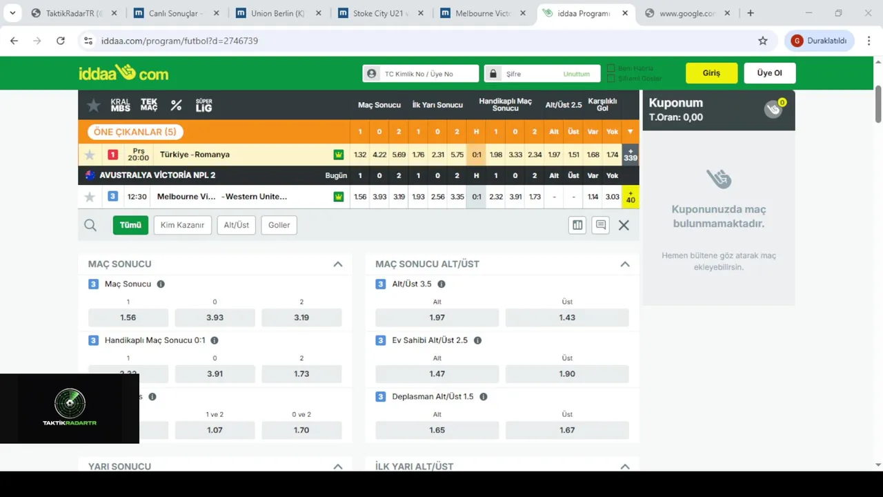Click info icon next to Handikaplı Maç Sonucu 0:1
This screenshot has height=497, width=883.
[x=215, y=340]
